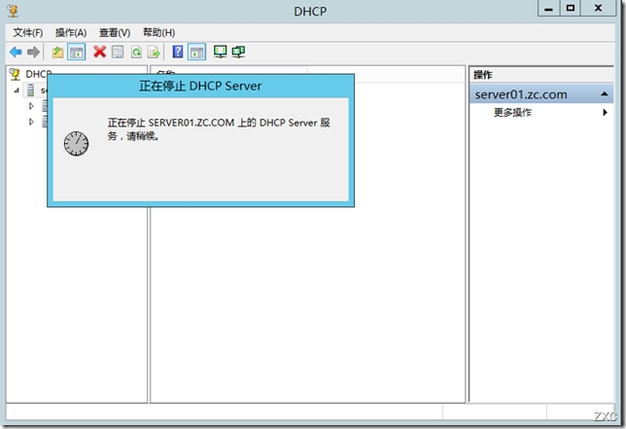Open the Properties toolbar icon
The width and height of the screenshot is (626, 429).
pyautogui.click(x=118, y=52)
